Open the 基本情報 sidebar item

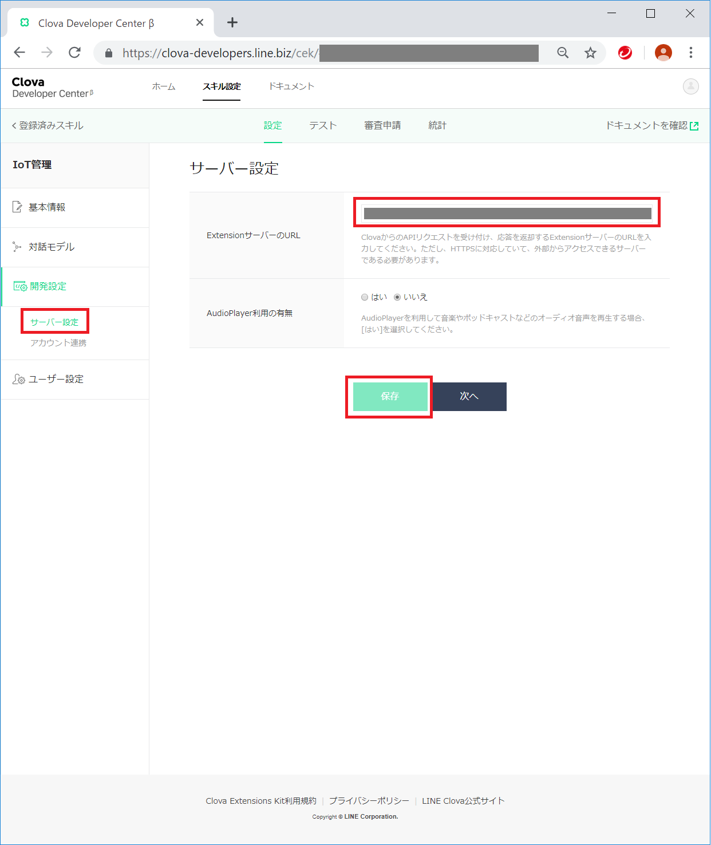tap(47, 207)
